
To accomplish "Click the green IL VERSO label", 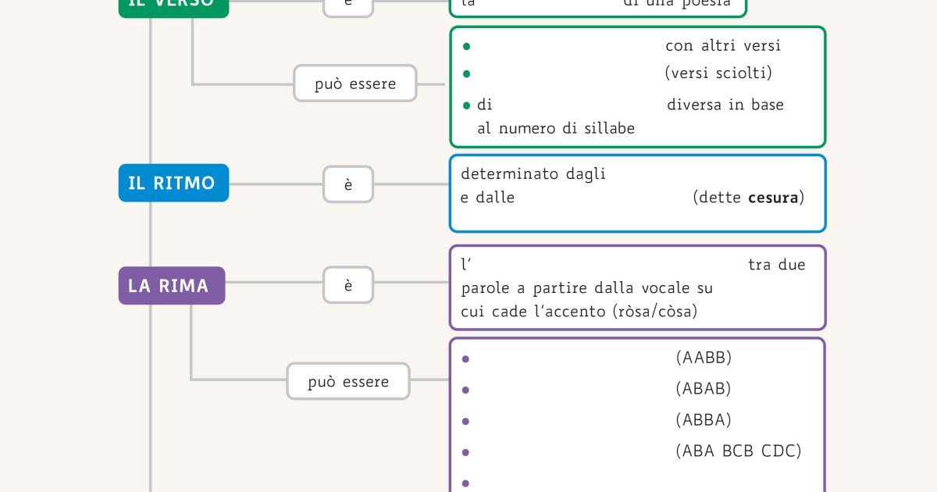I will [173, 5].
